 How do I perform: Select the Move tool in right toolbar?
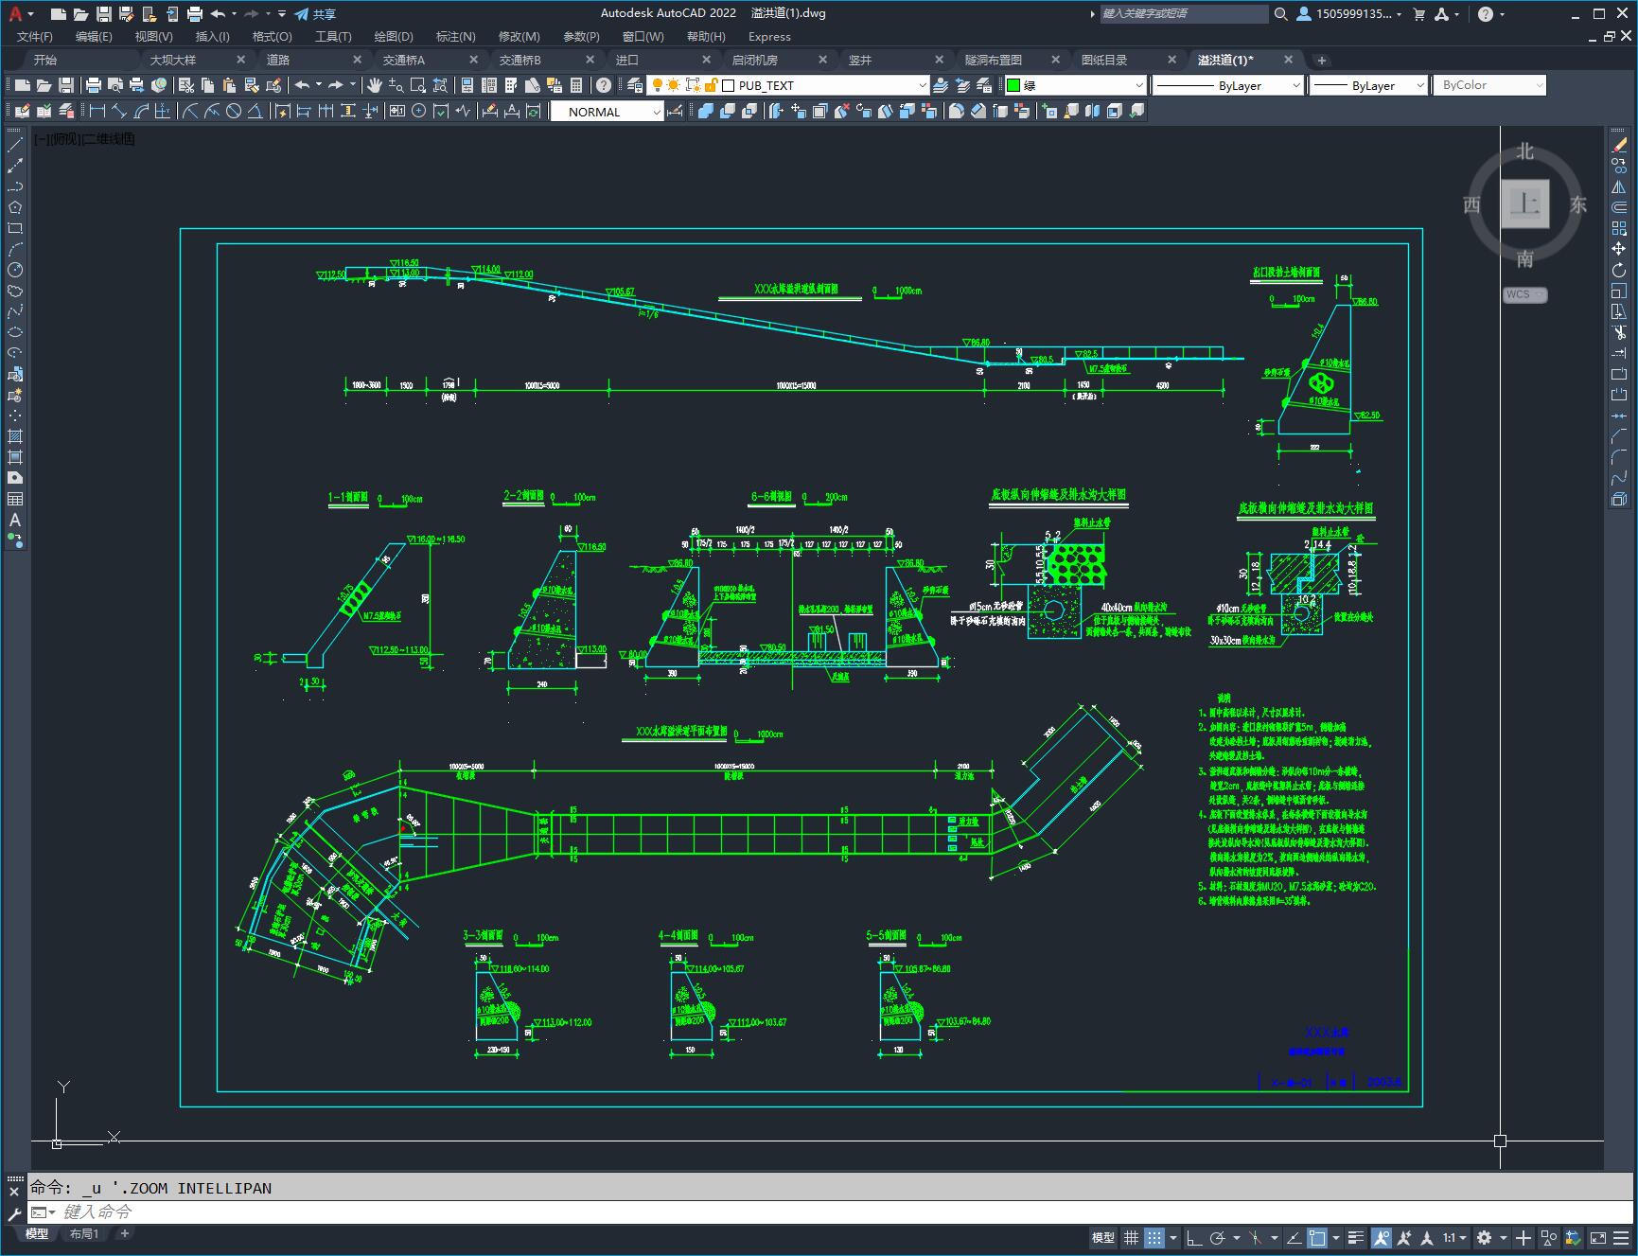1619,249
